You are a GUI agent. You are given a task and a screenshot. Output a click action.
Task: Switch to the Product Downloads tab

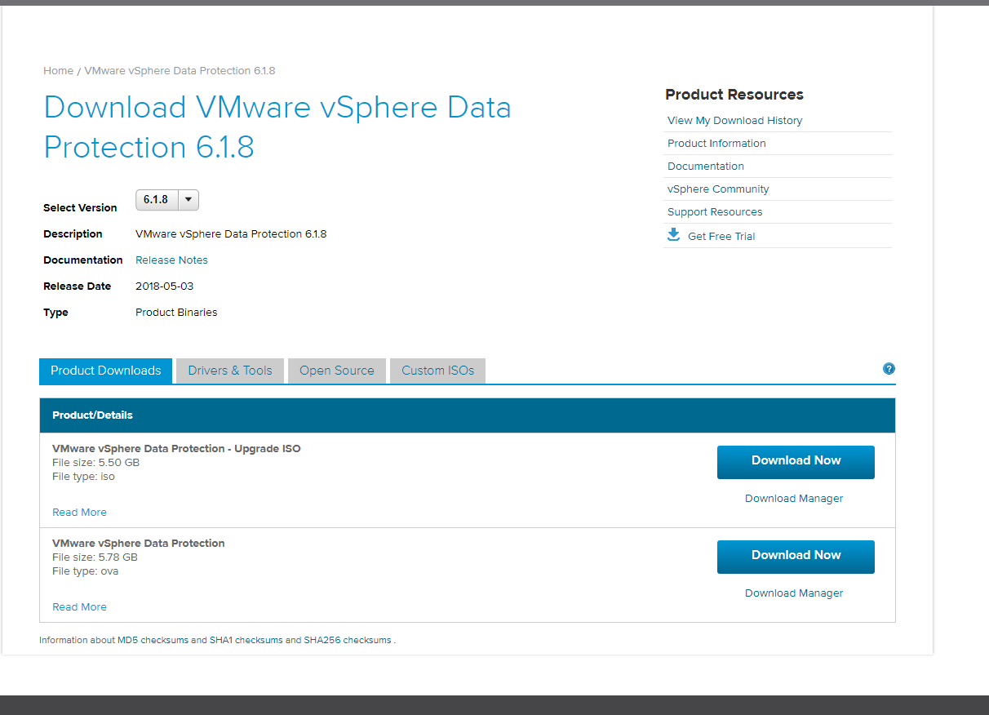click(106, 371)
